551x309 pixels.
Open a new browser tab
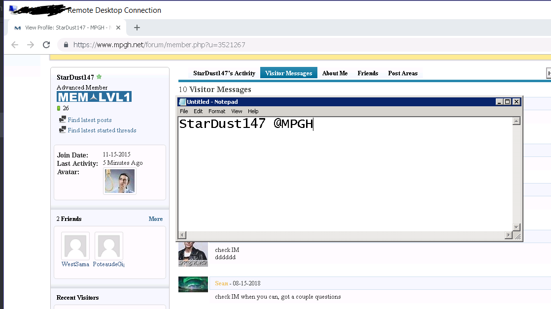(x=137, y=28)
